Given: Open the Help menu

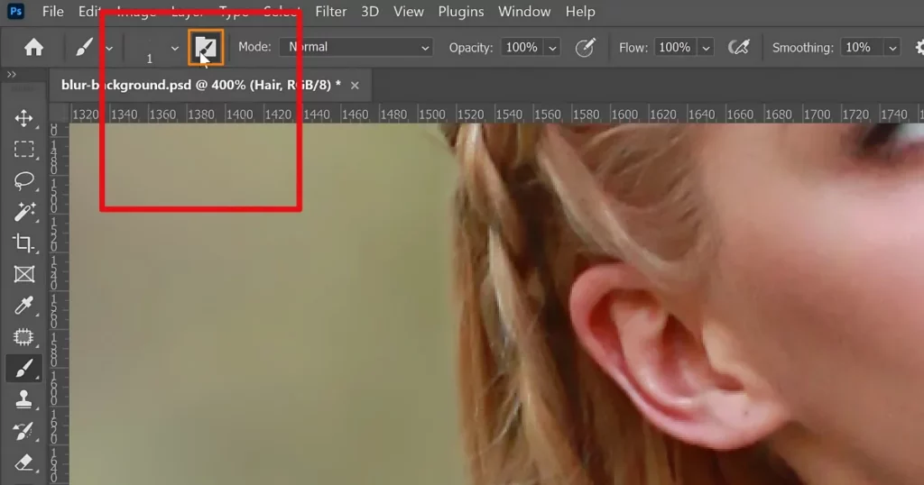Looking at the screenshot, I should 580,12.
